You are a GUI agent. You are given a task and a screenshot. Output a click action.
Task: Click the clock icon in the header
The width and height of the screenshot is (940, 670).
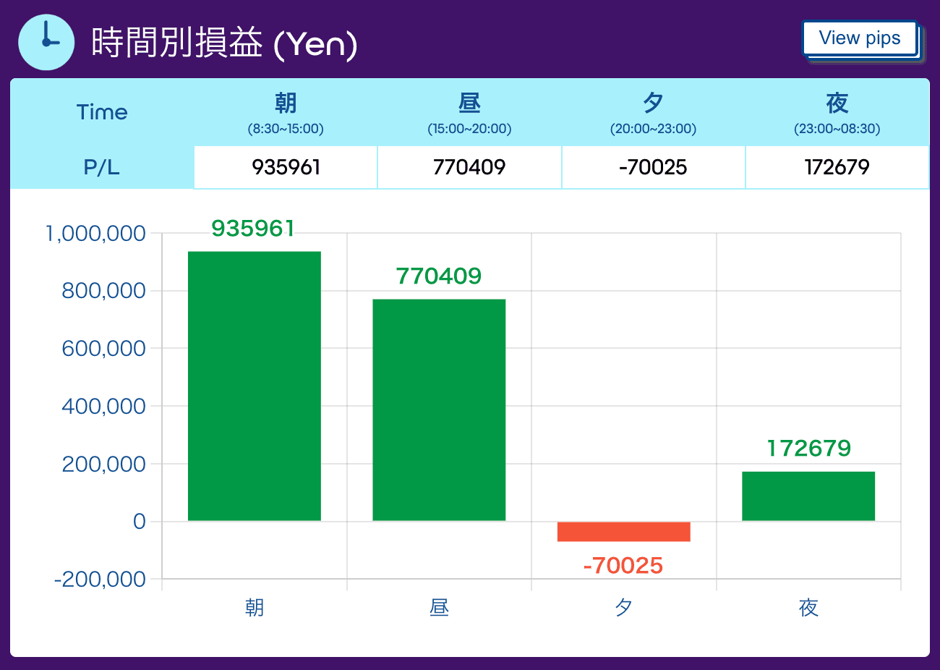[x=46, y=42]
